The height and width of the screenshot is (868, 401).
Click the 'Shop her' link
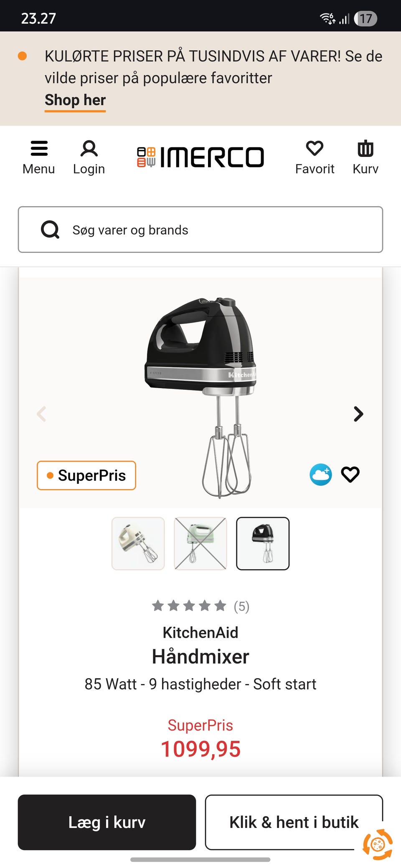(x=75, y=100)
